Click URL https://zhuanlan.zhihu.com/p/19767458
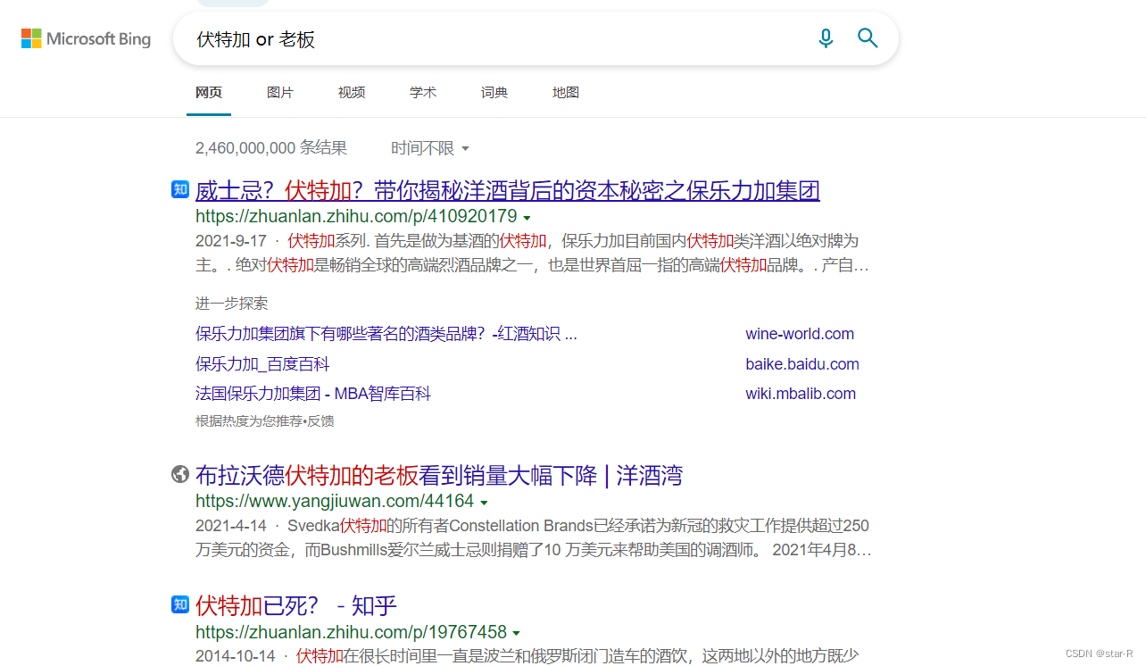This screenshot has height=666, width=1146. point(351,632)
